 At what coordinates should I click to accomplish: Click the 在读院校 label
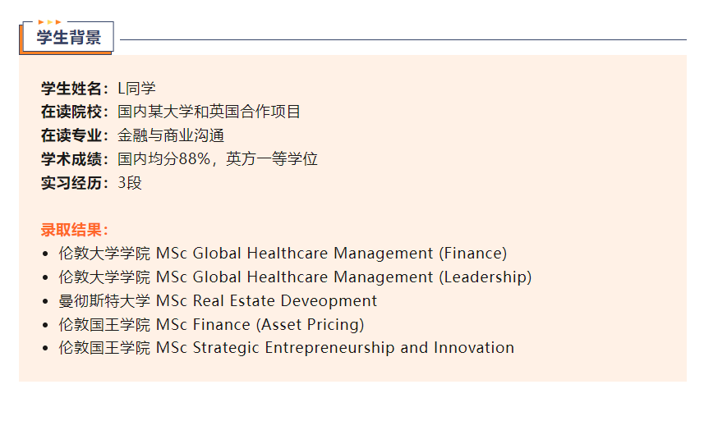pos(74,112)
